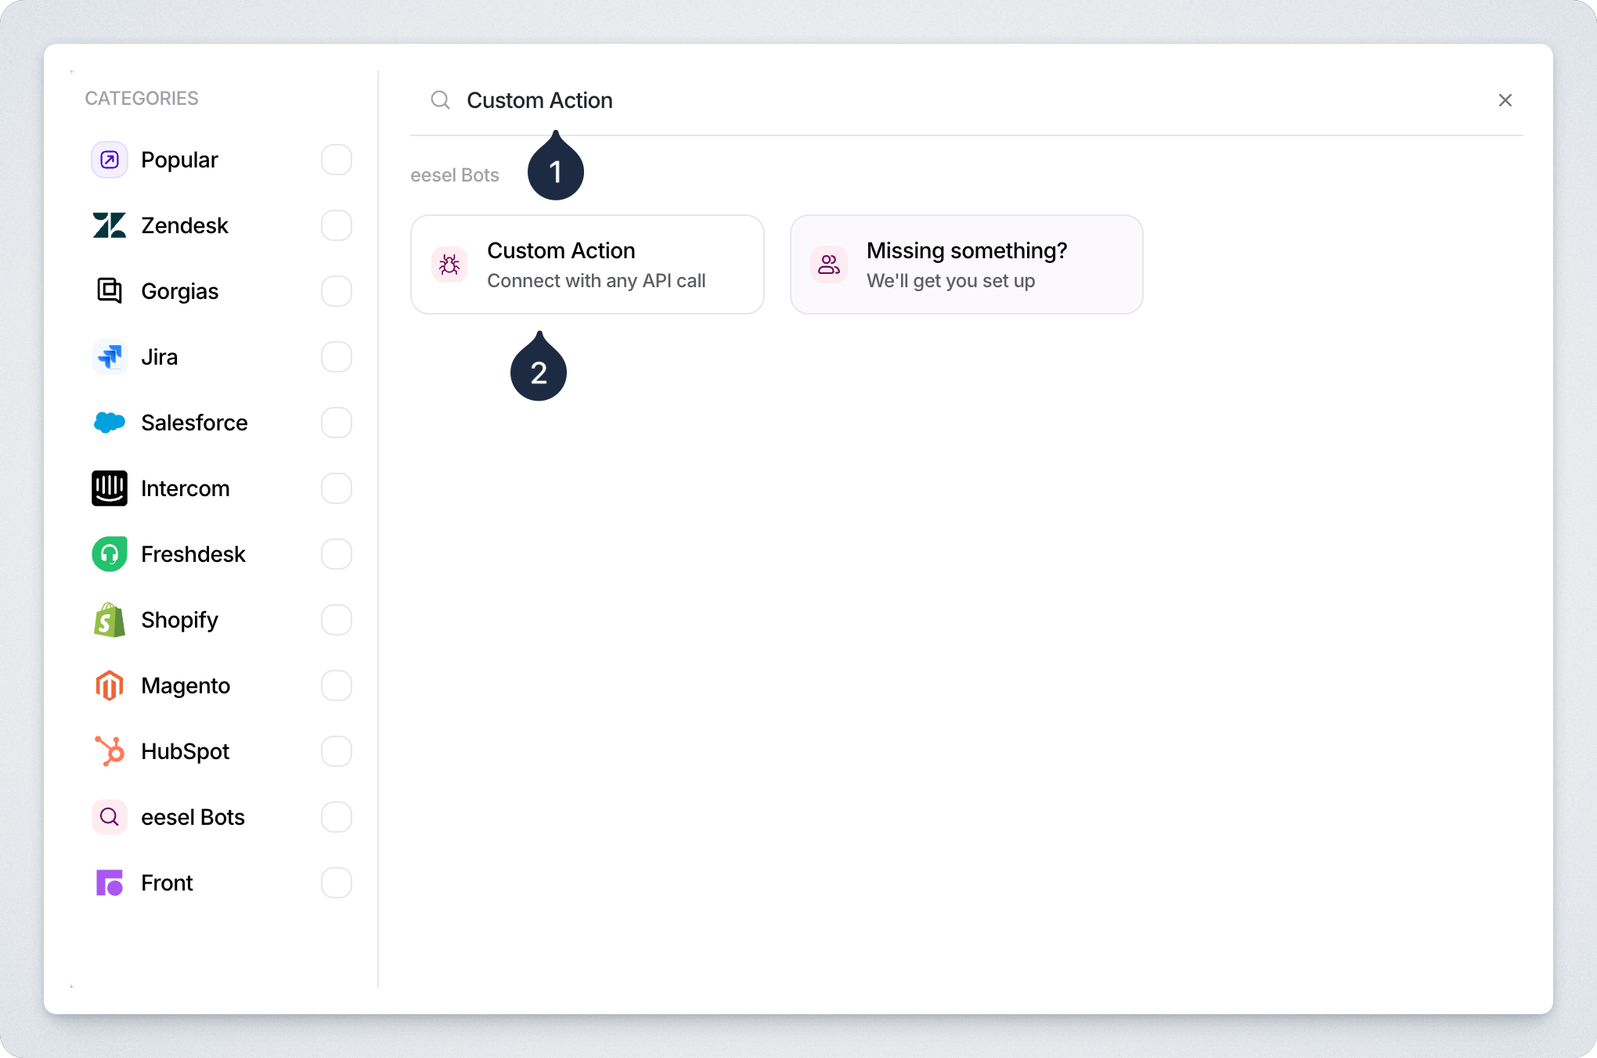This screenshot has height=1058, width=1597.
Task: Check the Magento category checkbox
Action: pos(337,686)
